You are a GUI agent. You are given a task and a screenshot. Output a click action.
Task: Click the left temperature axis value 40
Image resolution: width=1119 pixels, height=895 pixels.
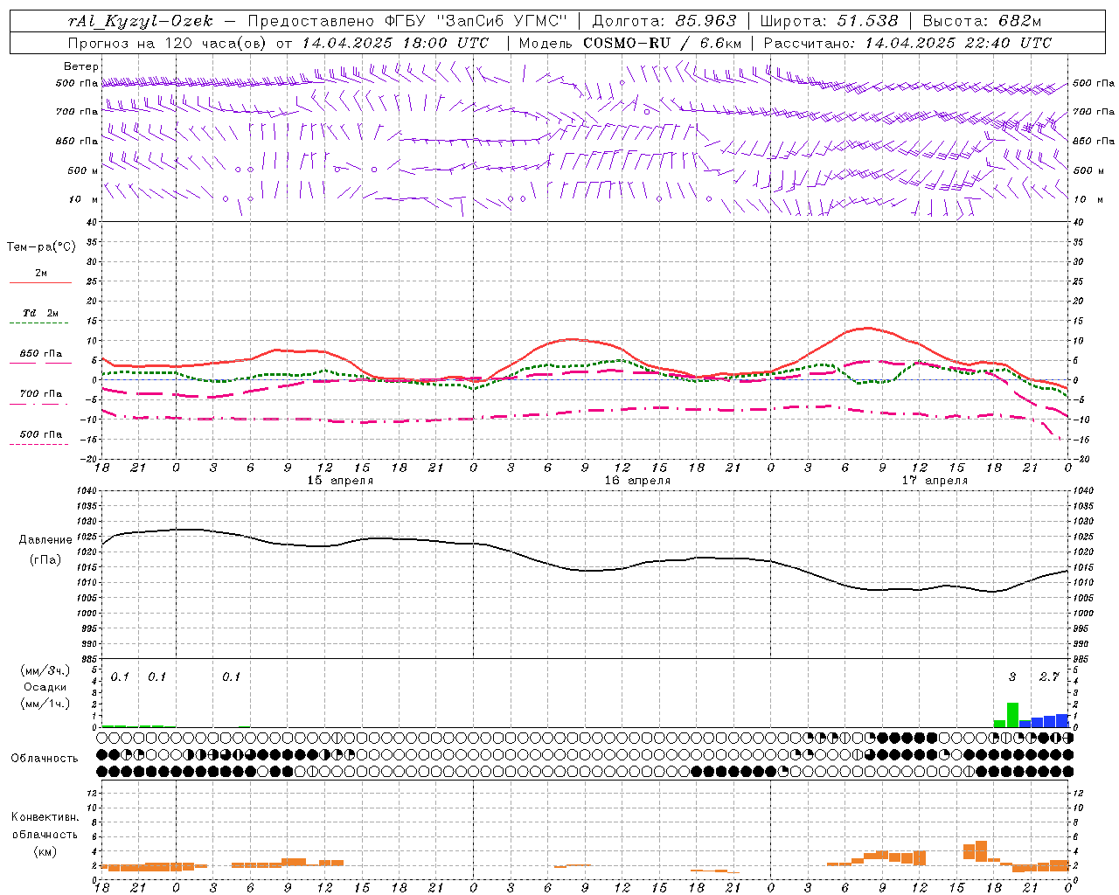pyautogui.click(x=93, y=223)
